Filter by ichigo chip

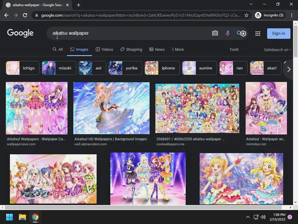tap(23, 68)
